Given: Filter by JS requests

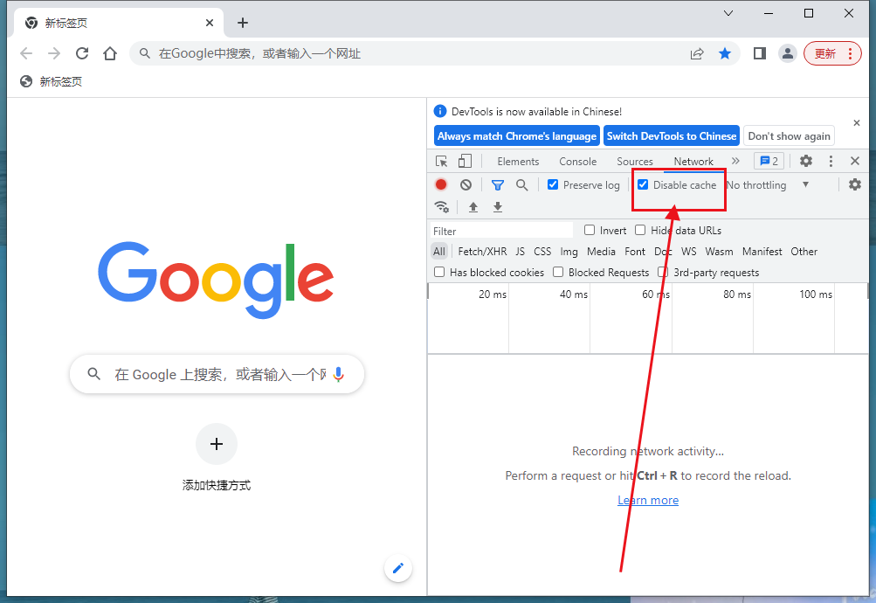Looking at the screenshot, I should pos(521,252).
